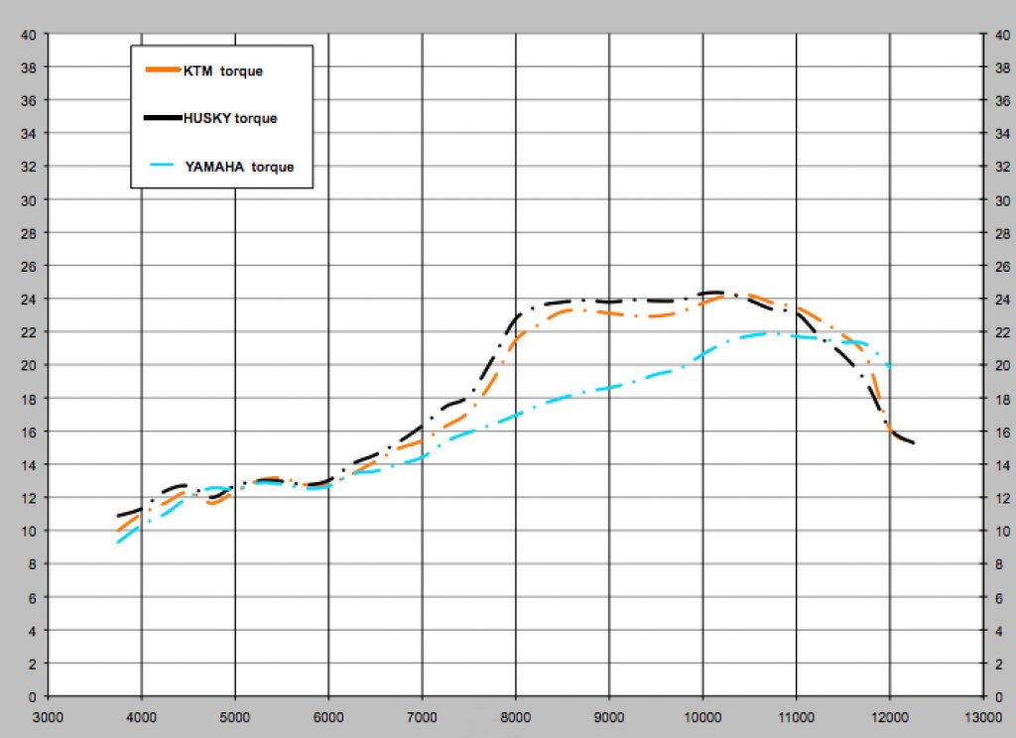Select the HUSKY torque legend entry
The image size is (1016, 738).
click(229, 118)
